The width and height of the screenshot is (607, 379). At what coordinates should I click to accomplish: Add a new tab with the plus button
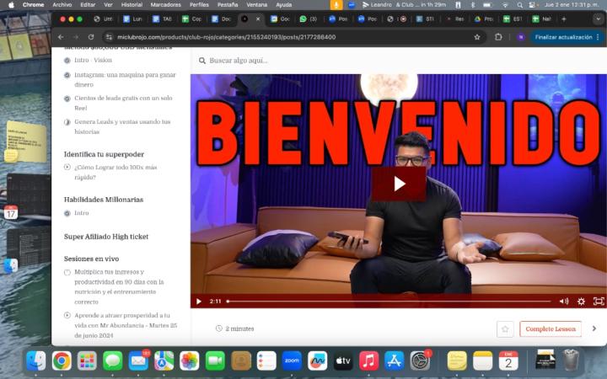coord(564,19)
